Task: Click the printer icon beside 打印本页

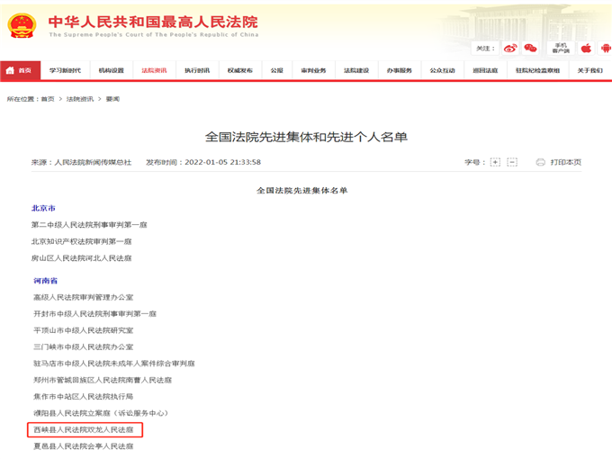Action: click(x=540, y=162)
